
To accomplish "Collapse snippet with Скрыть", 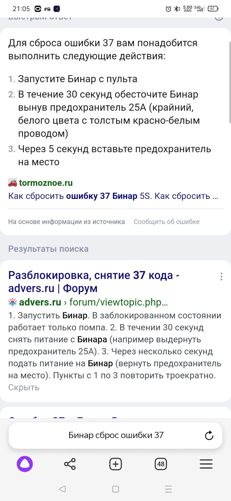I will coord(24,387).
